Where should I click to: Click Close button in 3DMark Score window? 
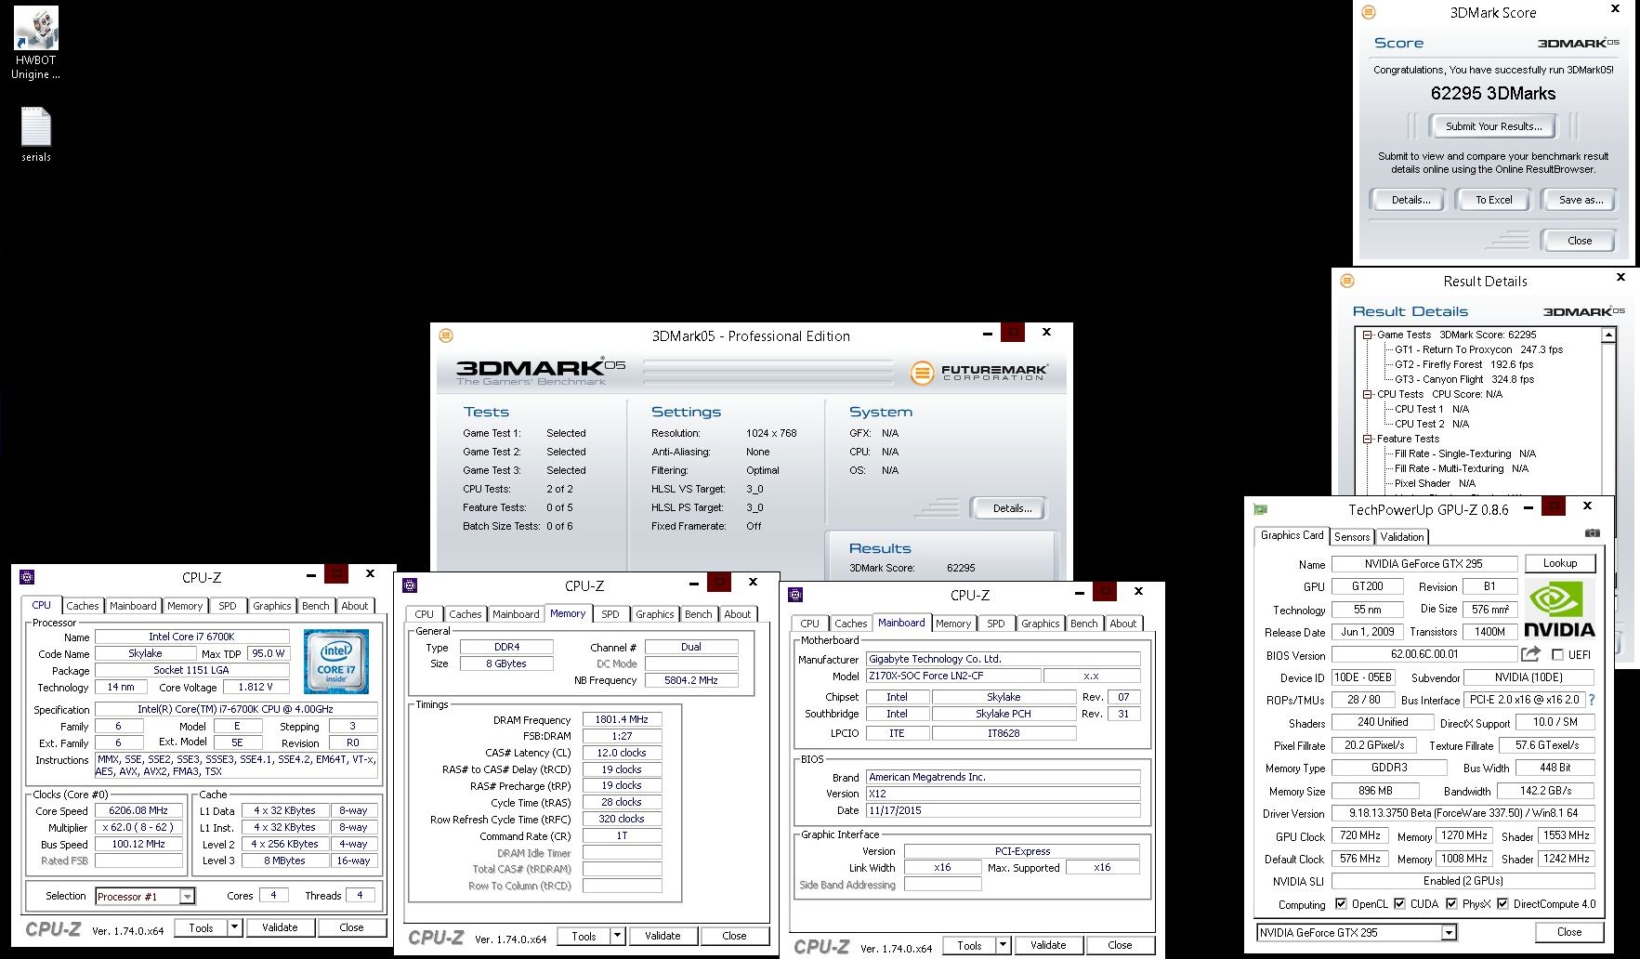tap(1580, 241)
